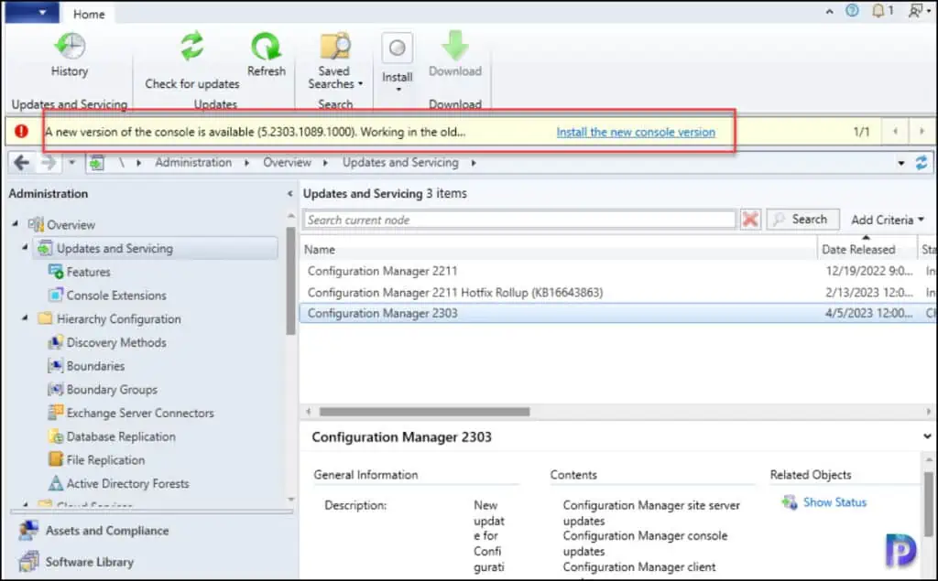This screenshot has height=581, width=938.
Task: Collapse the Overview tree node
Action: [x=15, y=223]
